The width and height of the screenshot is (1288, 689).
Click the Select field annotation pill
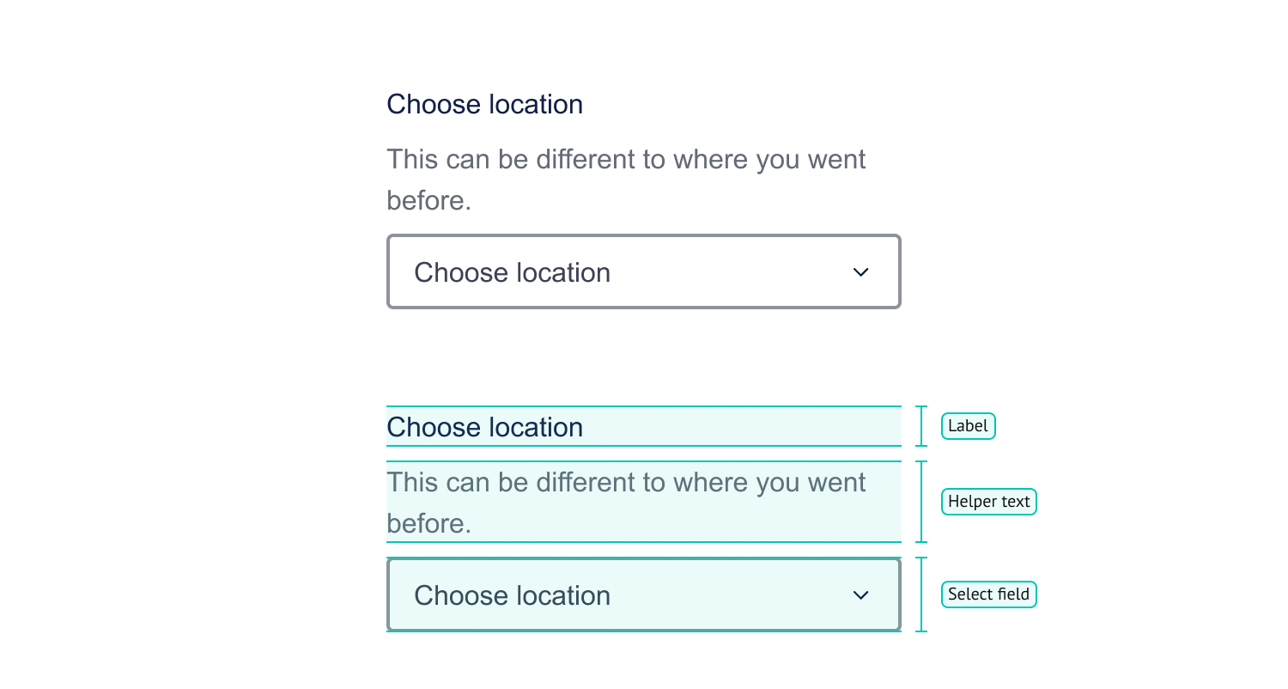[x=988, y=594]
